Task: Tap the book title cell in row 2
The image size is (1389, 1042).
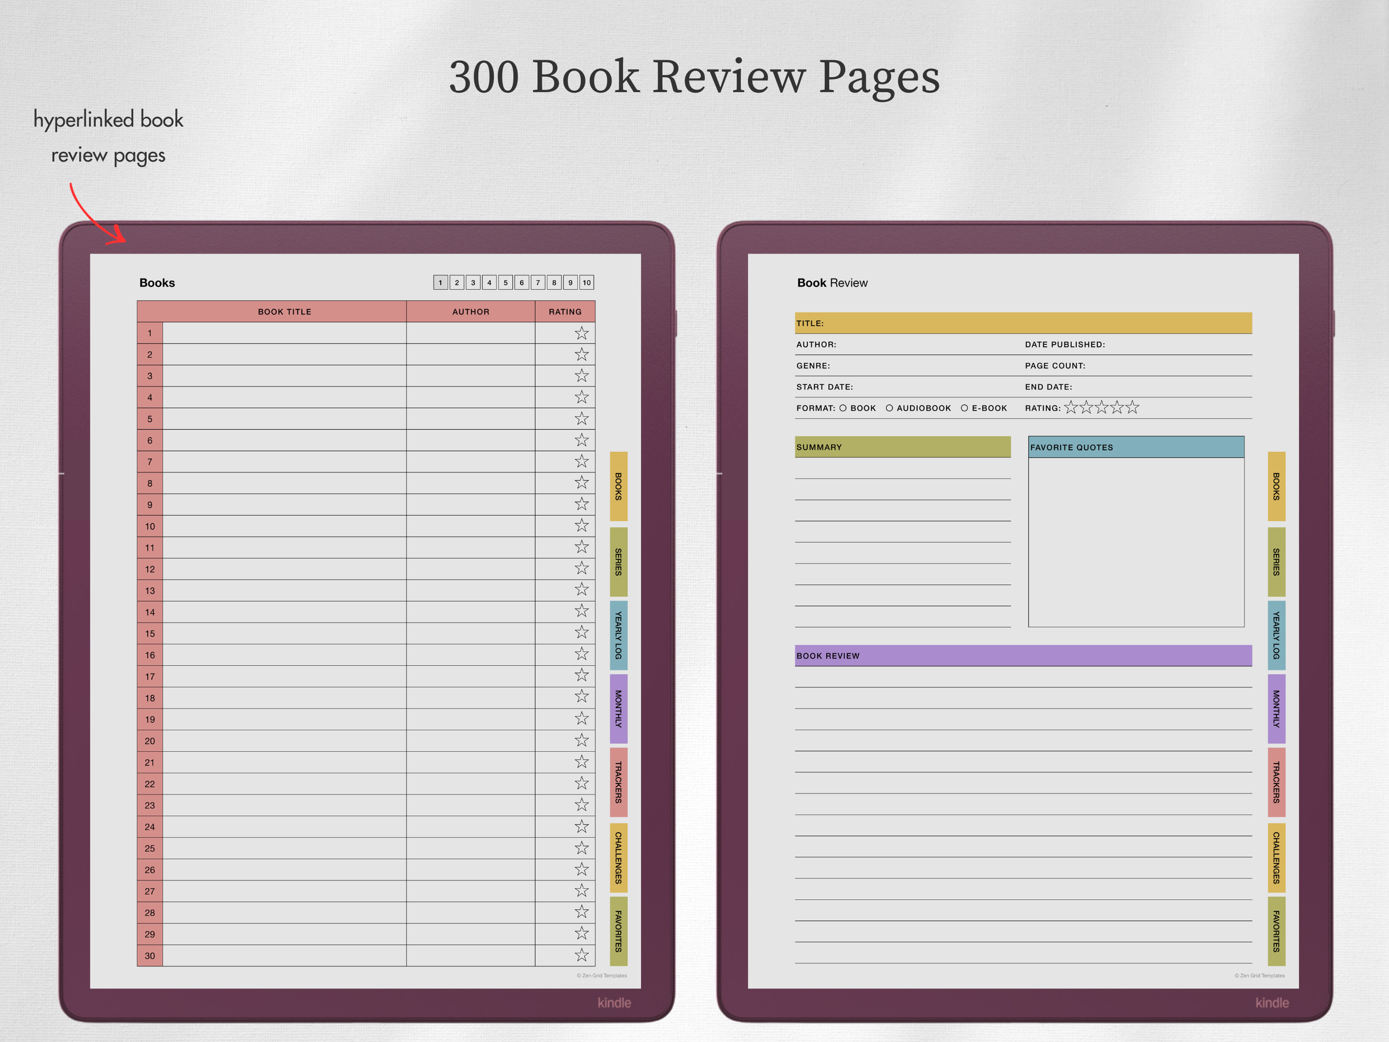Action: (284, 354)
